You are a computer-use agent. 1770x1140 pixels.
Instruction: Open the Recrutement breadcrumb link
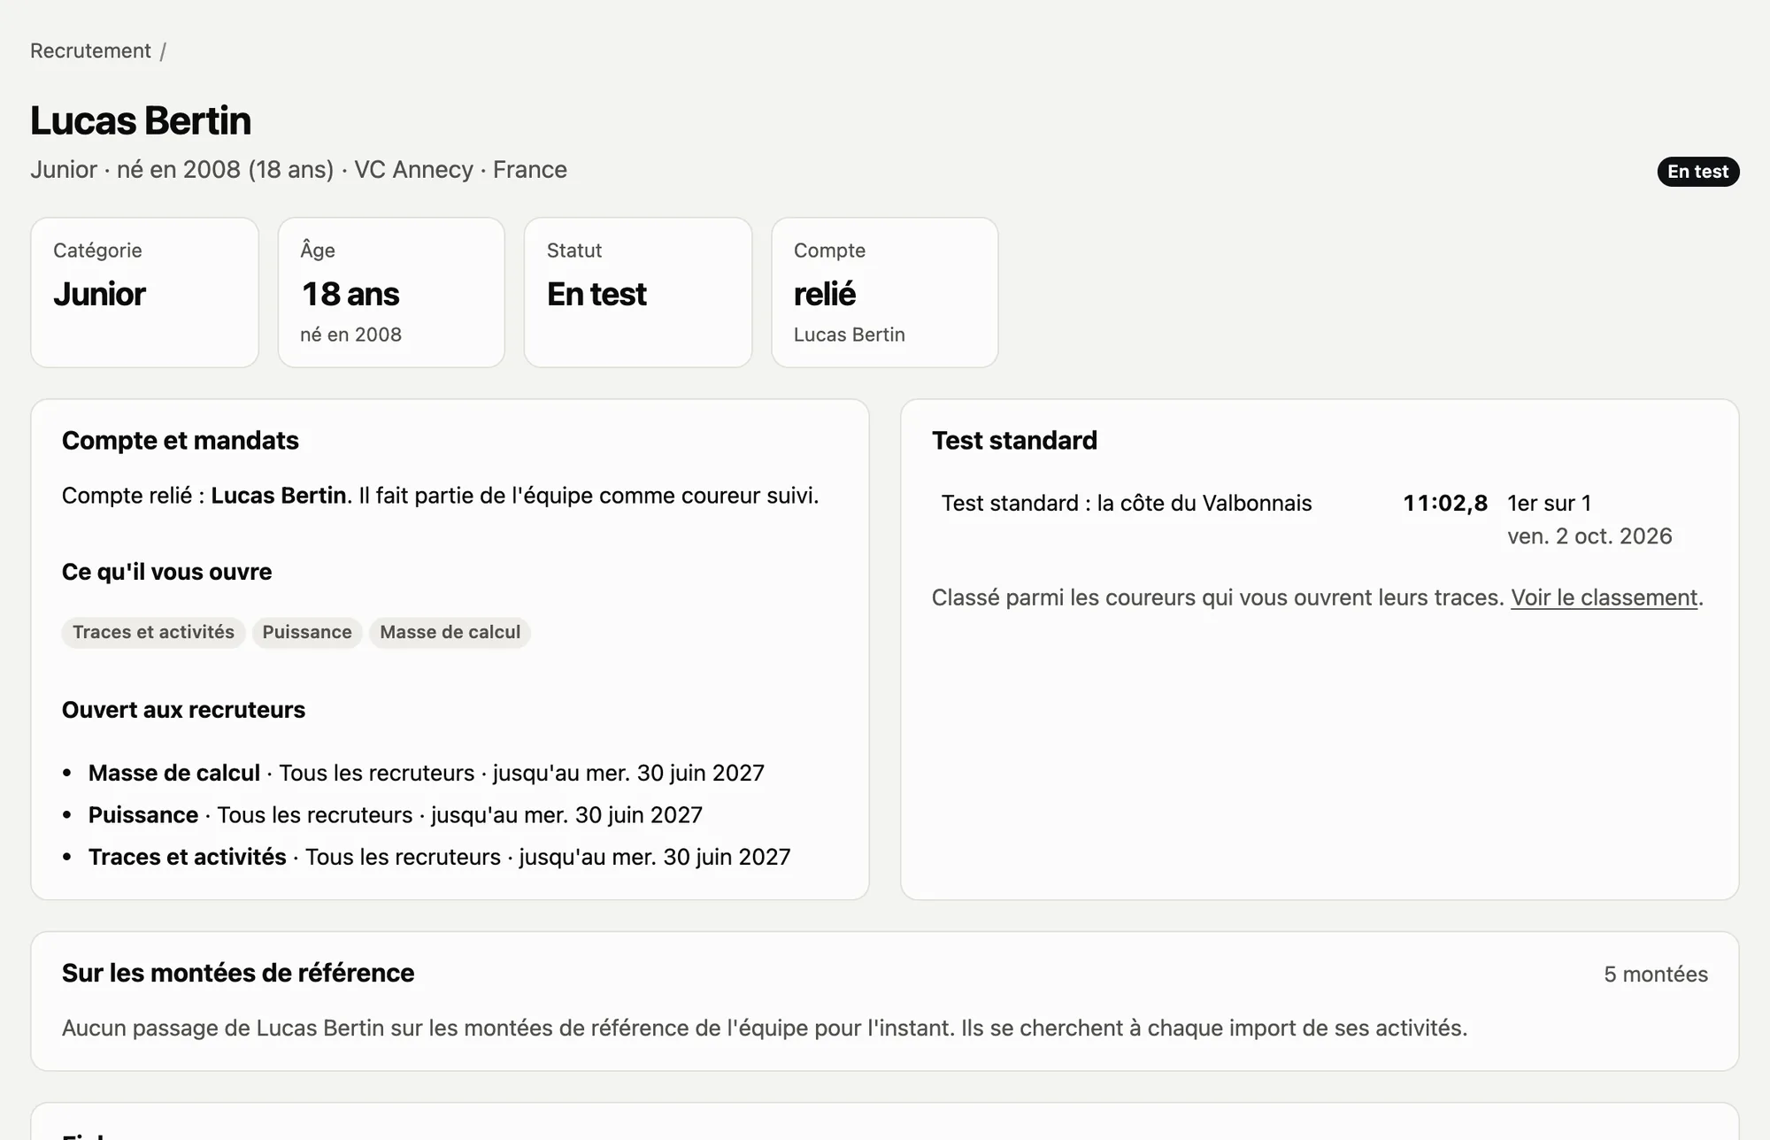click(90, 51)
